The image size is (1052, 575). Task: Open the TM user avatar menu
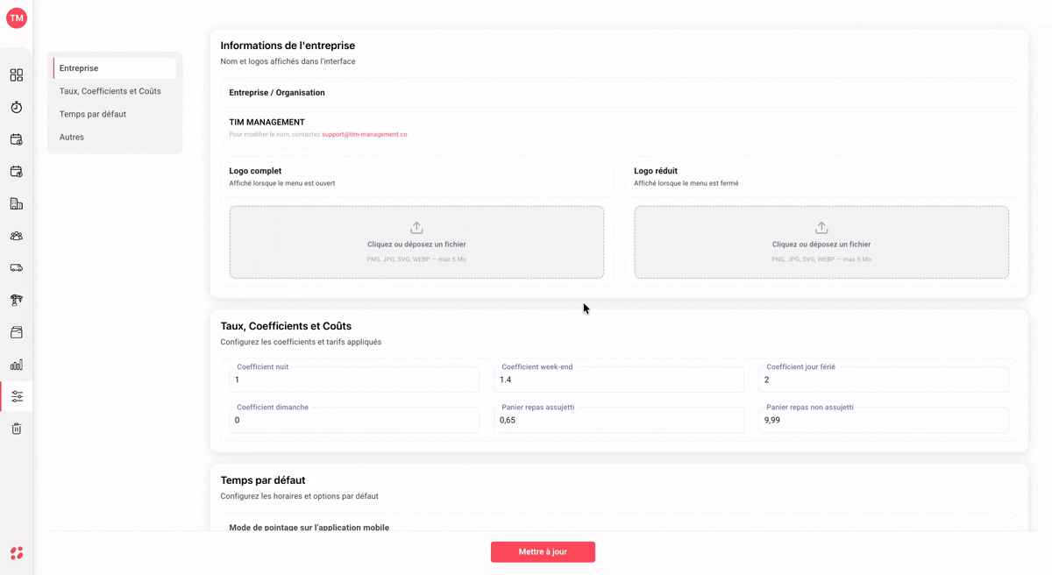coord(17,18)
